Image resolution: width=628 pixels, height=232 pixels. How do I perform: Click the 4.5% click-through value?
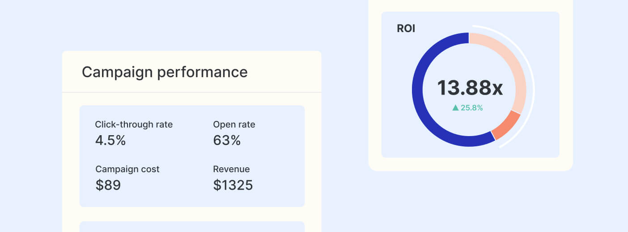click(x=110, y=141)
